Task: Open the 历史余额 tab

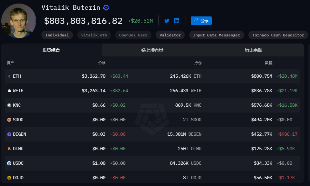Action: [253, 50]
